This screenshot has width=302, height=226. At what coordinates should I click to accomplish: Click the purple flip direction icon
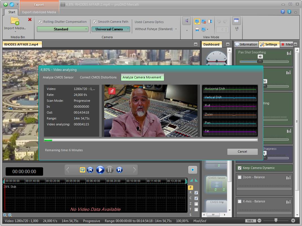[x=186, y=21]
